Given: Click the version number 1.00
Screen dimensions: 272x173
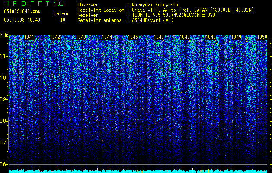Looking at the screenshot, I should (x=59, y=4).
